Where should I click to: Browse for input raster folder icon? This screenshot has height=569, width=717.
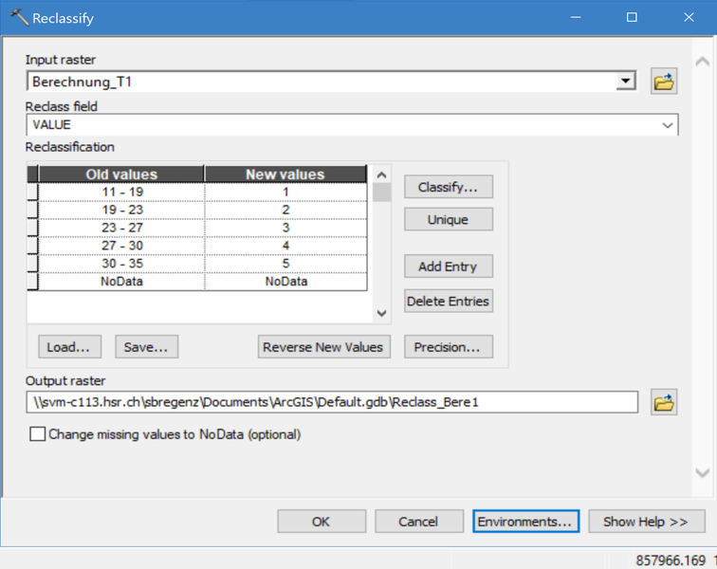(664, 82)
